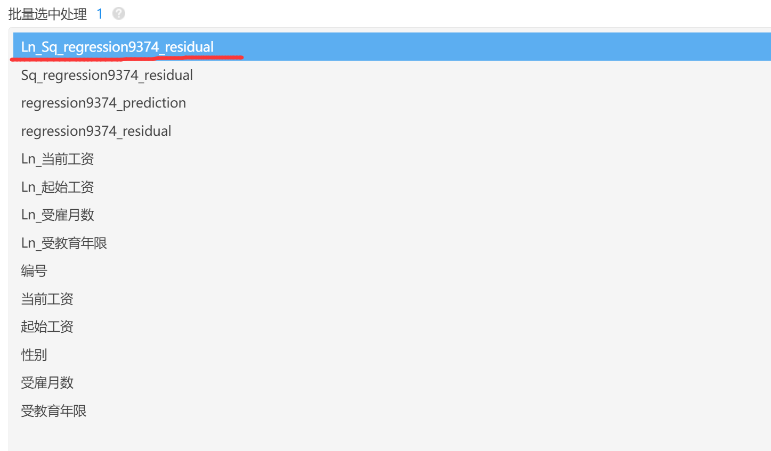Select Ln_受教育年限 variable
The height and width of the screenshot is (451, 771).
[64, 243]
